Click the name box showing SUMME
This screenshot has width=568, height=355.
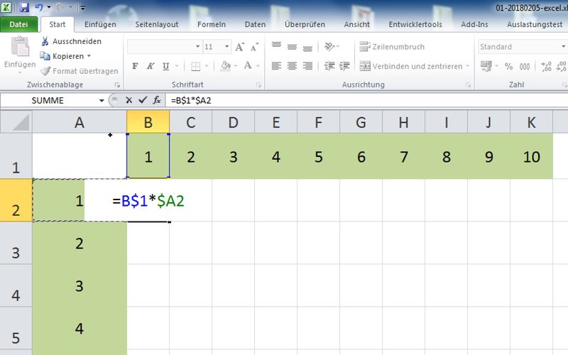pyautogui.click(x=48, y=100)
